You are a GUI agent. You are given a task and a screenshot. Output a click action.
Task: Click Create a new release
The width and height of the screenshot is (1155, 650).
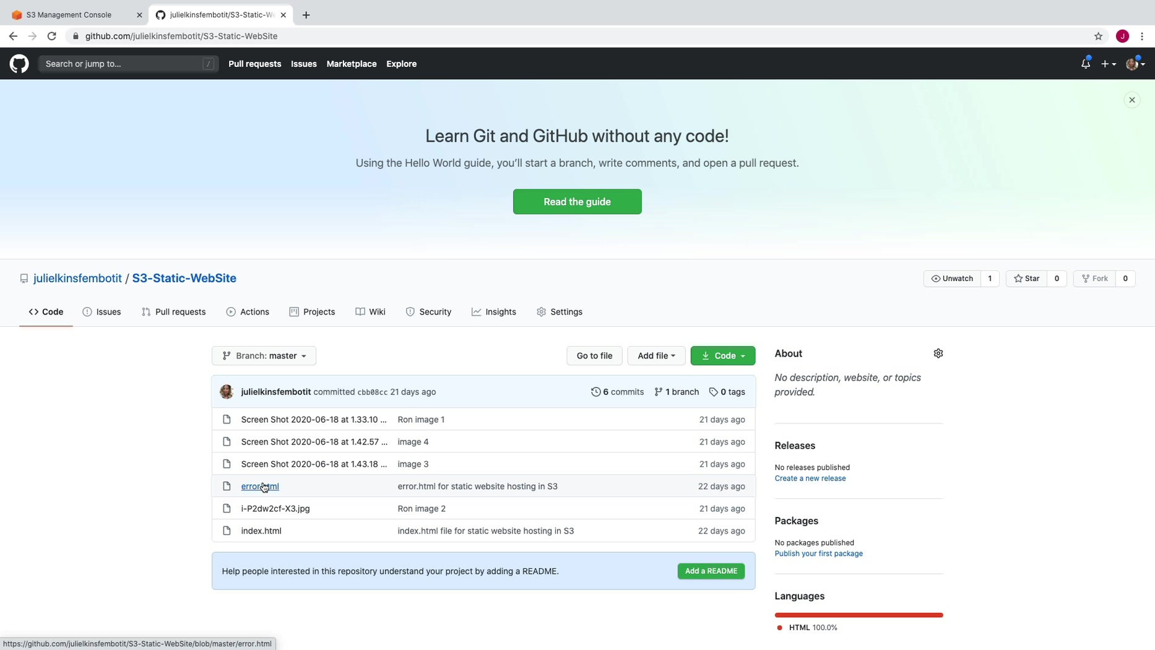(x=810, y=479)
